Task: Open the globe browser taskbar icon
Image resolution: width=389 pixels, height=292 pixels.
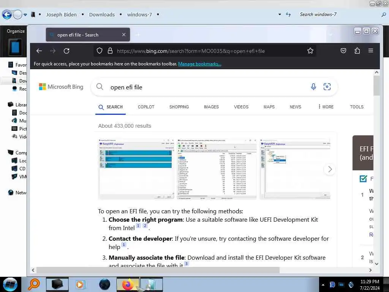Action: [104, 284]
